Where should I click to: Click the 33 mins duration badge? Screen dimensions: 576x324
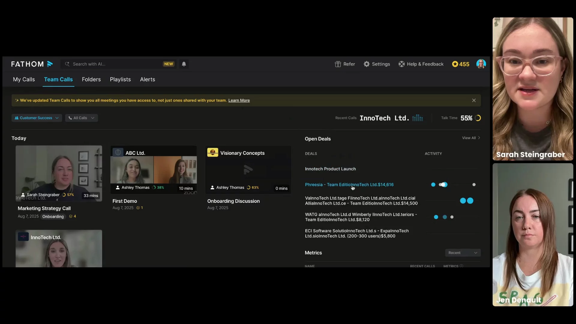click(x=91, y=196)
